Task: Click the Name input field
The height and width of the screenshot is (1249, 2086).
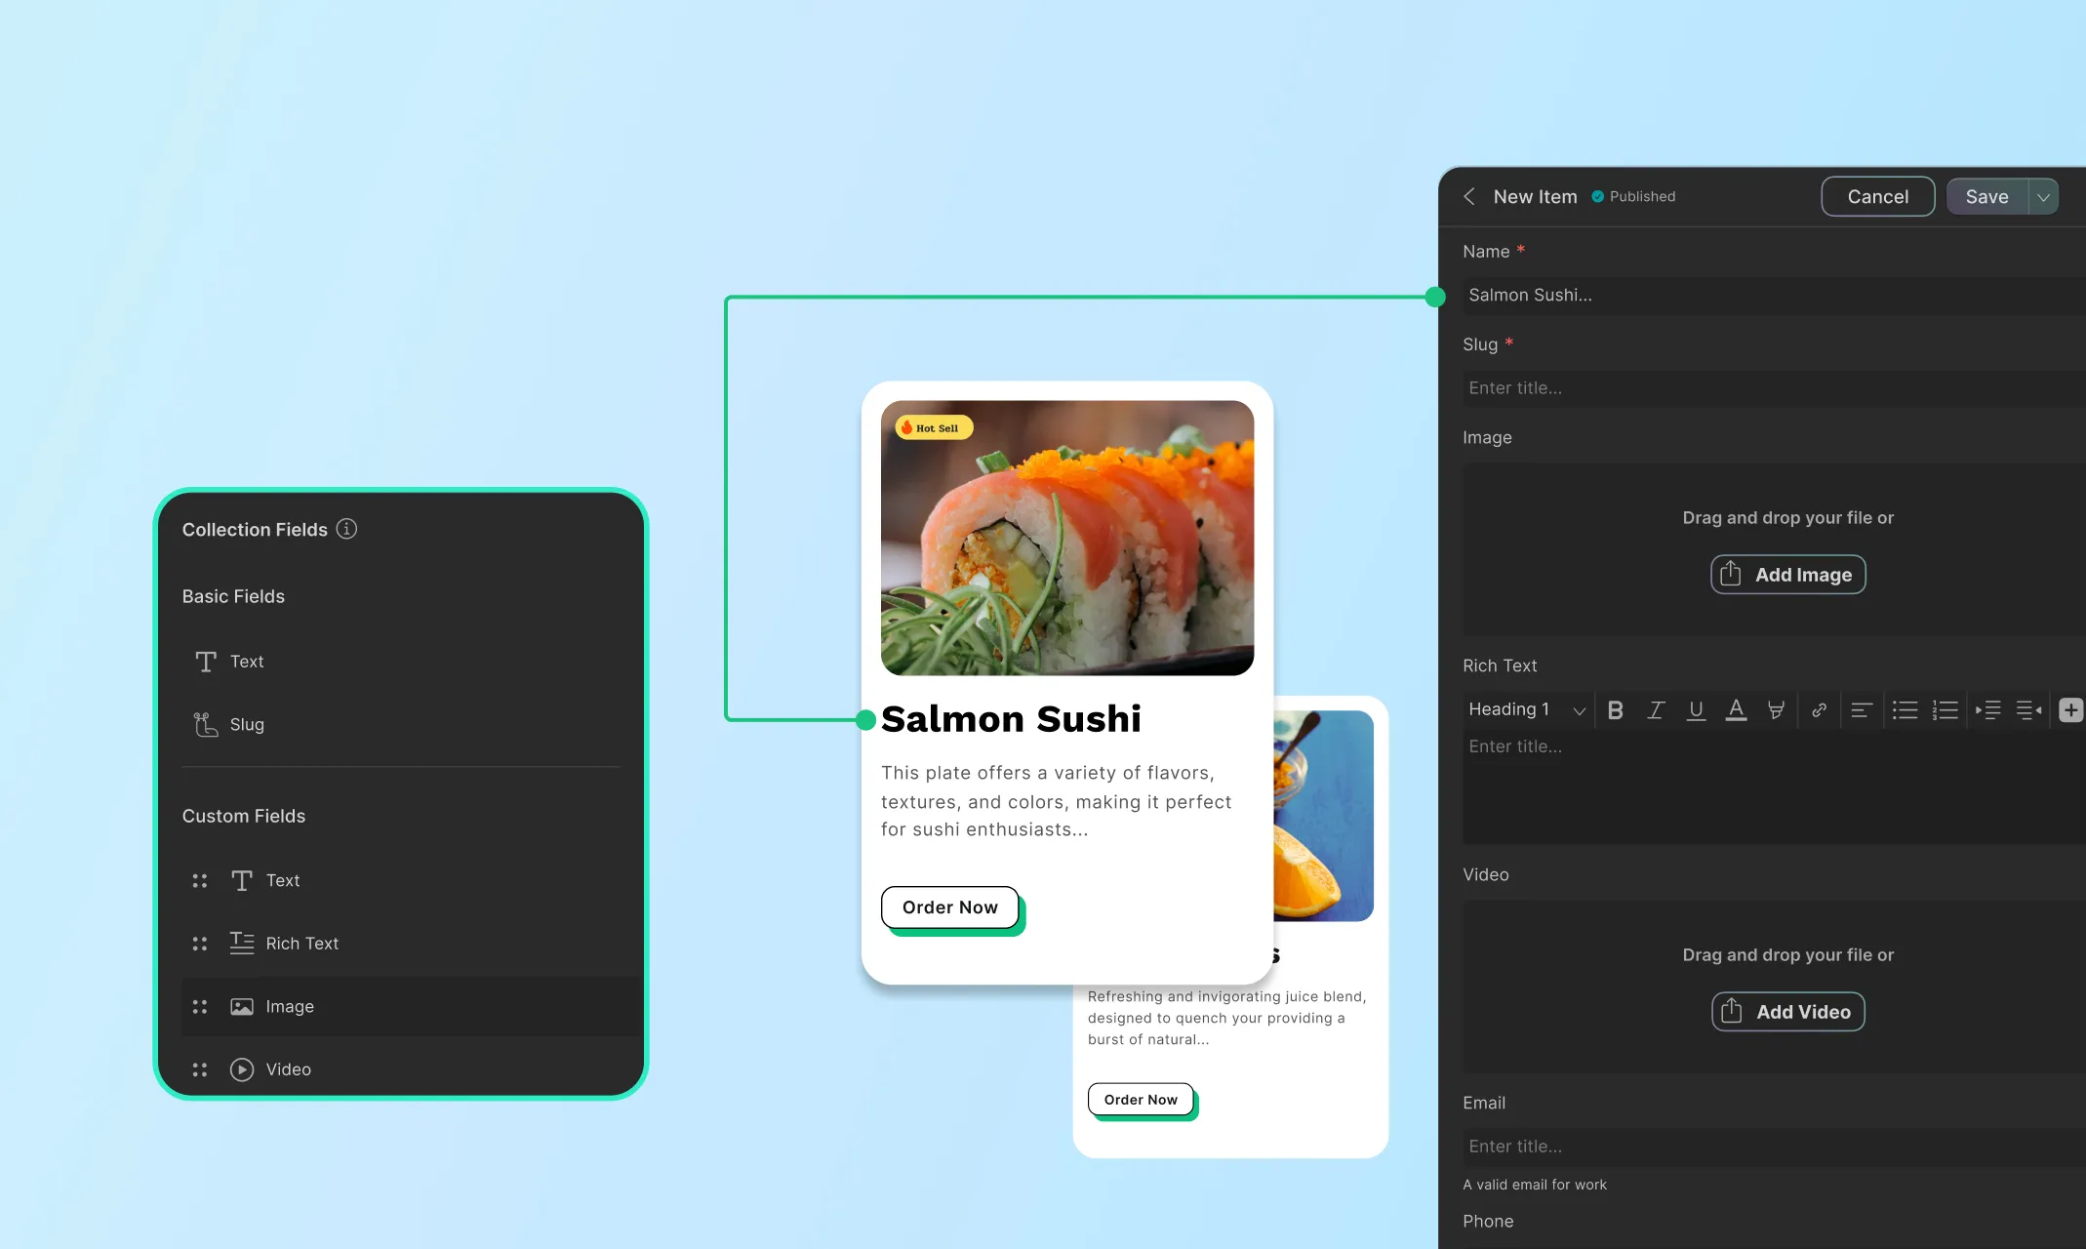Action: click(1769, 293)
